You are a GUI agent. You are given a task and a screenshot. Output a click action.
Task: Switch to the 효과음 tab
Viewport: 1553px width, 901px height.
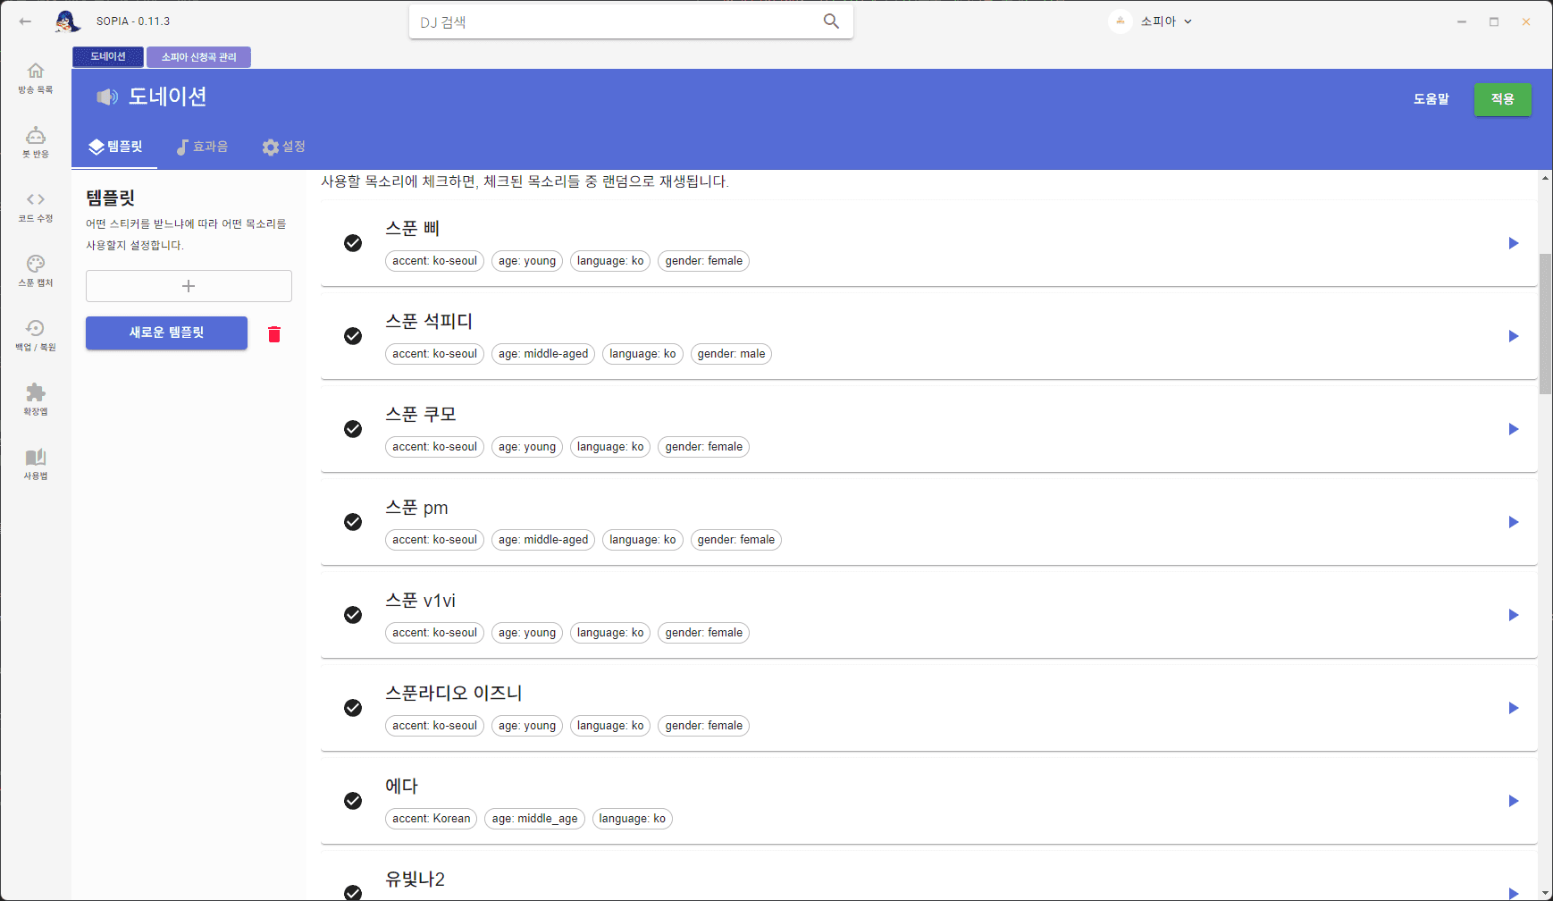pyautogui.click(x=202, y=147)
